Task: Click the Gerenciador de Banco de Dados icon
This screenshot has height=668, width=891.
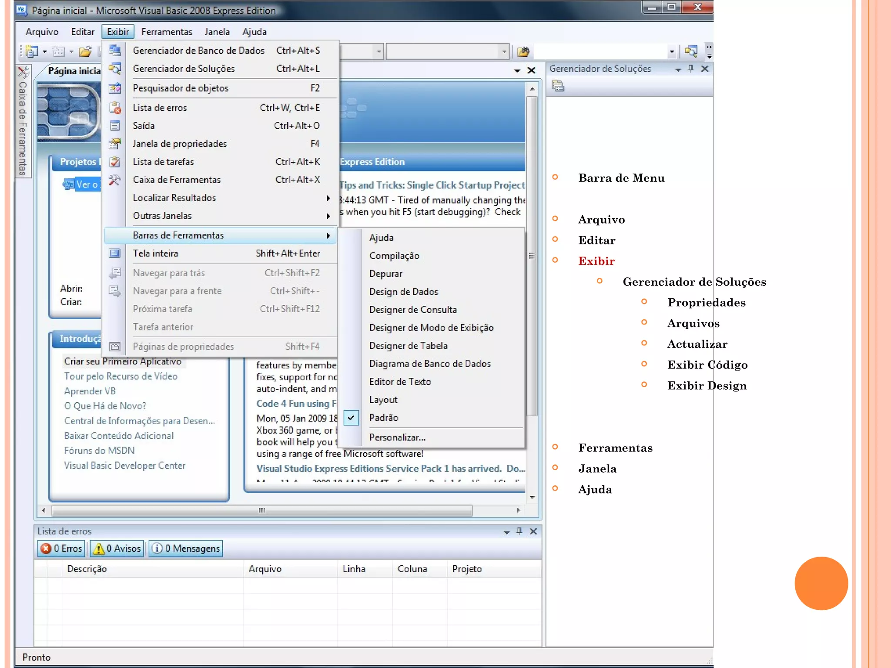Action: tap(115, 50)
